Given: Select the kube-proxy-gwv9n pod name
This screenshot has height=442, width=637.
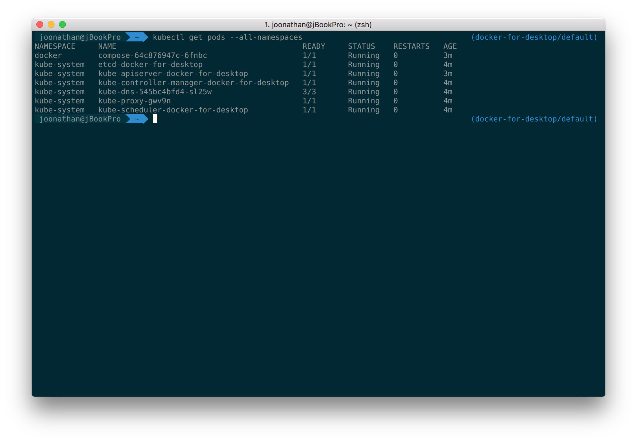Looking at the screenshot, I should (134, 101).
